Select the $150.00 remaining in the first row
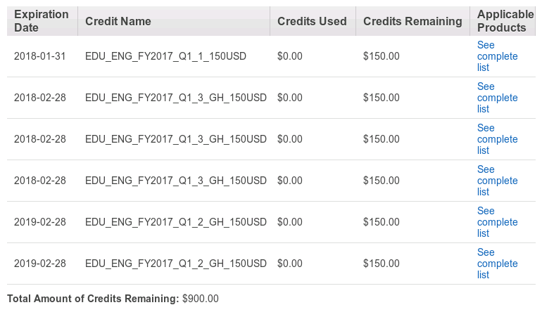The height and width of the screenshot is (331, 542). pos(382,56)
